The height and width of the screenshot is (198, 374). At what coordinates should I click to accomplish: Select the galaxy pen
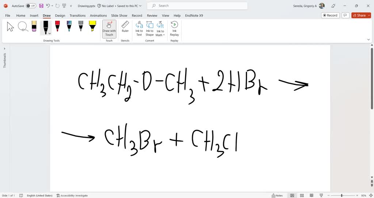click(69, 26)
